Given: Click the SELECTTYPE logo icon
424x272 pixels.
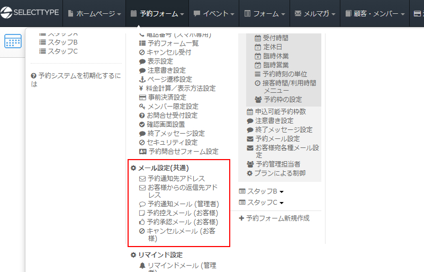Looking at the screenshot, I should (x=8, y=13).
